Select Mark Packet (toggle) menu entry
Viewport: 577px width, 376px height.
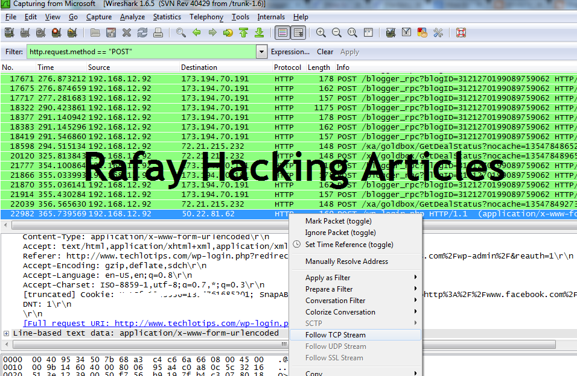coord(355,221)
